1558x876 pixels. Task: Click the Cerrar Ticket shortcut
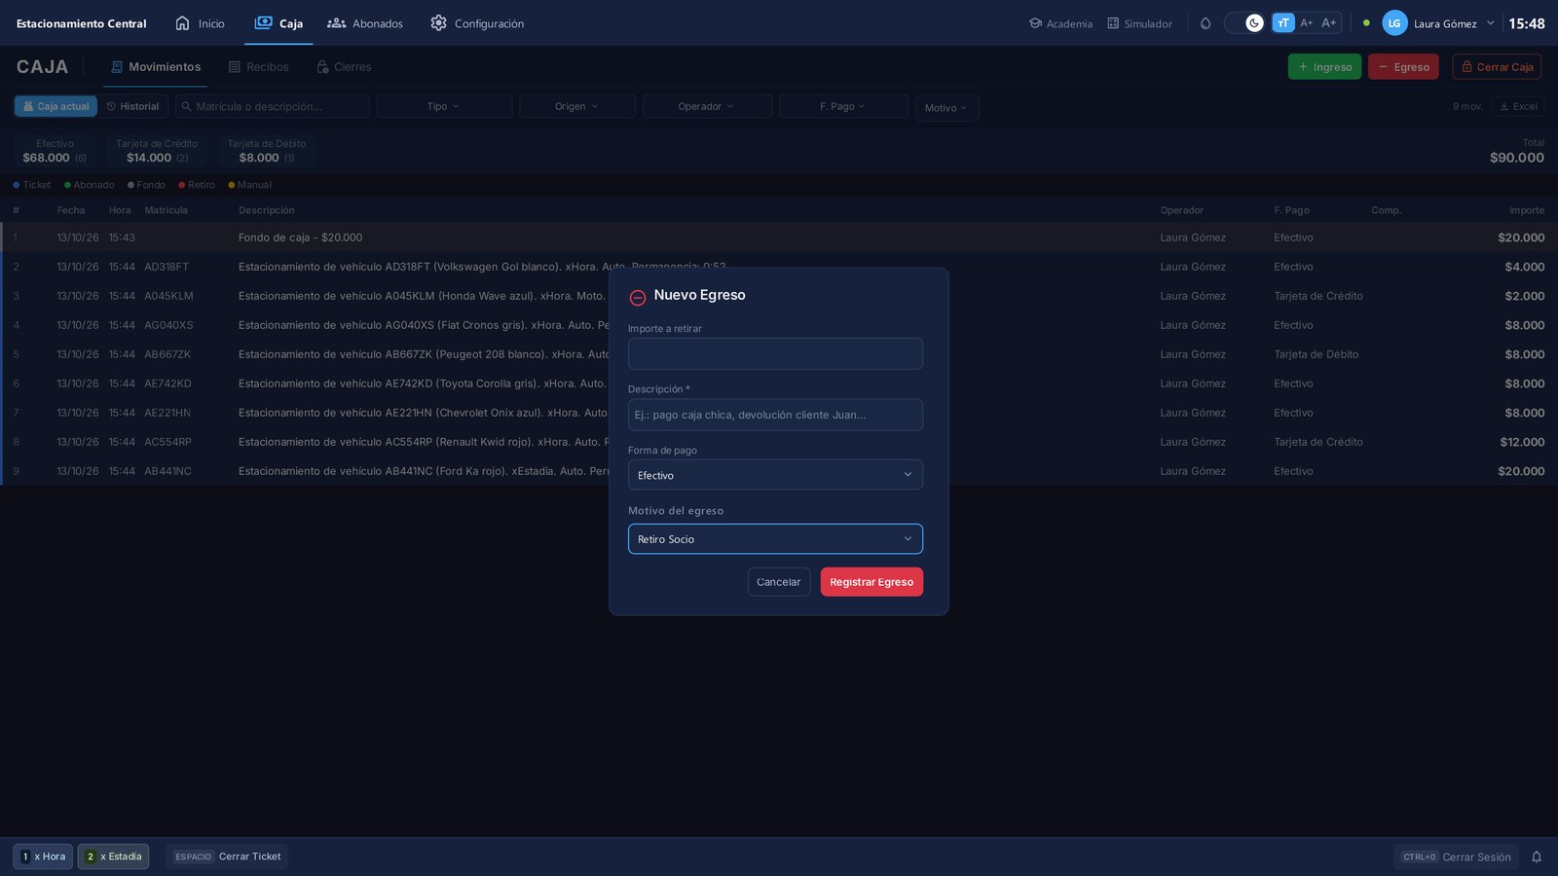click(227, 857)
